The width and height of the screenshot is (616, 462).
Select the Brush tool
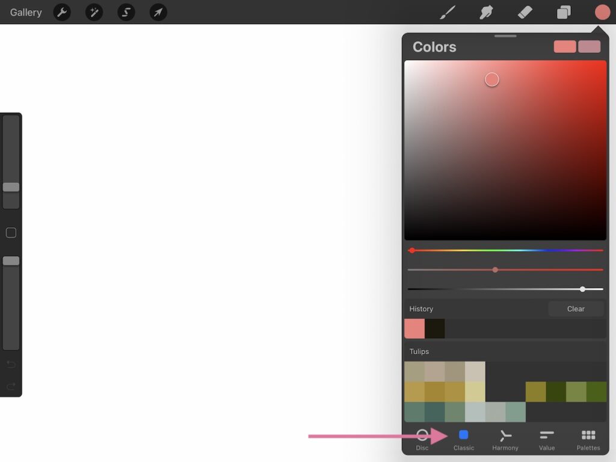coord(448,12)
